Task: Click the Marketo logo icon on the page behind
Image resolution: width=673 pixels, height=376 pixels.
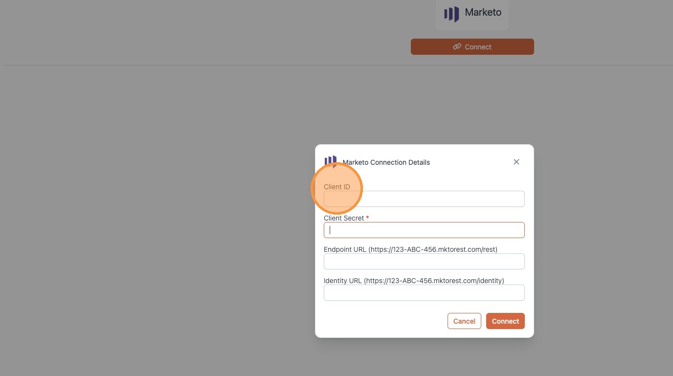Action: tap(451, 14)
